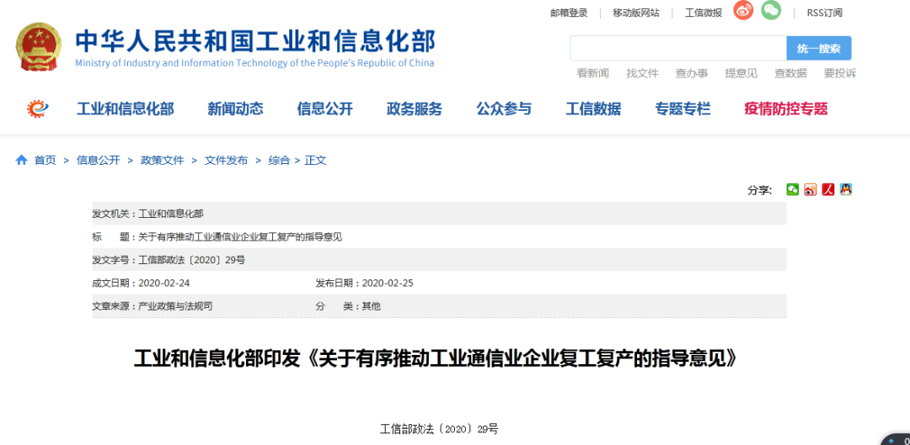The width and height of the screenshot is (910, 445).
Task: Click the national emblem logo
Action: pos(39,47)
